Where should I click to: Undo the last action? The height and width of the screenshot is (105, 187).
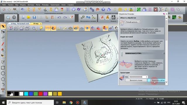(x=59, y=17)
